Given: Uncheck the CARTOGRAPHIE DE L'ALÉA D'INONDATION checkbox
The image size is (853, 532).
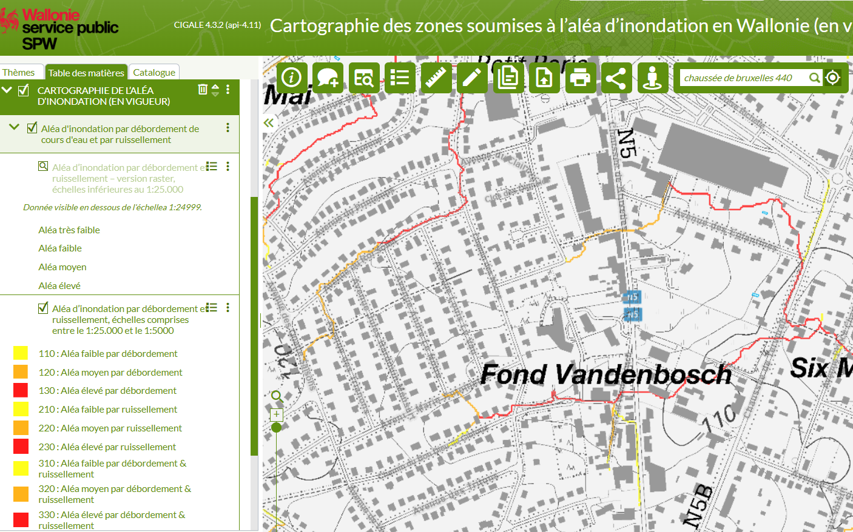Looking at the screenshot, I should click(24, 90).
